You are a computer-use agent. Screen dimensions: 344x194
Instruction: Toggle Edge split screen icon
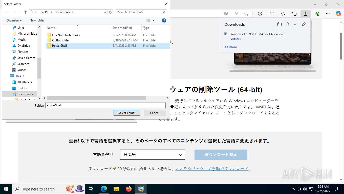[272, 14]
